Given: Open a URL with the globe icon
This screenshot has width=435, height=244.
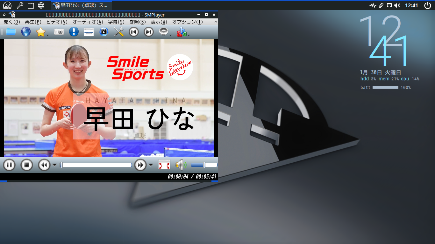Looking at the screenshot, I should [x=26, y=32].
